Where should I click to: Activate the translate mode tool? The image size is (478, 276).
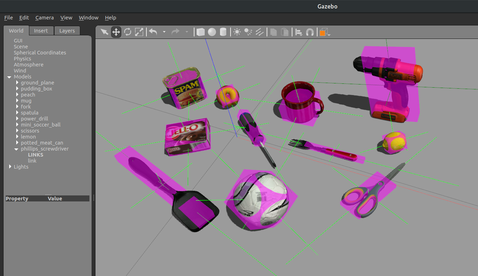tap(116, 32)
